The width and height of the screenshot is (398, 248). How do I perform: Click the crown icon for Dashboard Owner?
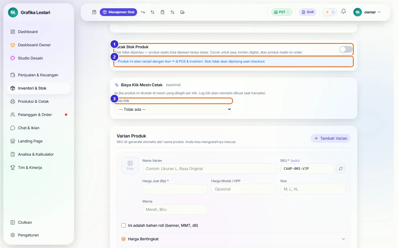coord(13,45)
